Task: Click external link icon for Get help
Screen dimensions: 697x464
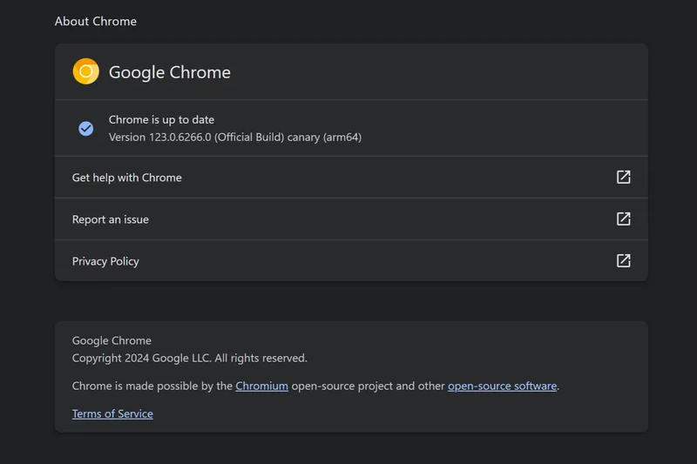Action: [623, 177]
